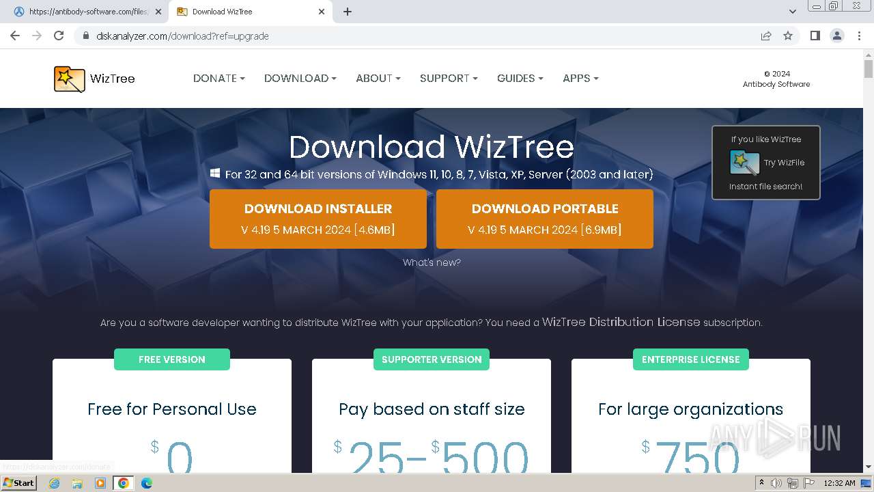Click Pay based on staff size heading
The image size is (874, 492).
point(432,409)
